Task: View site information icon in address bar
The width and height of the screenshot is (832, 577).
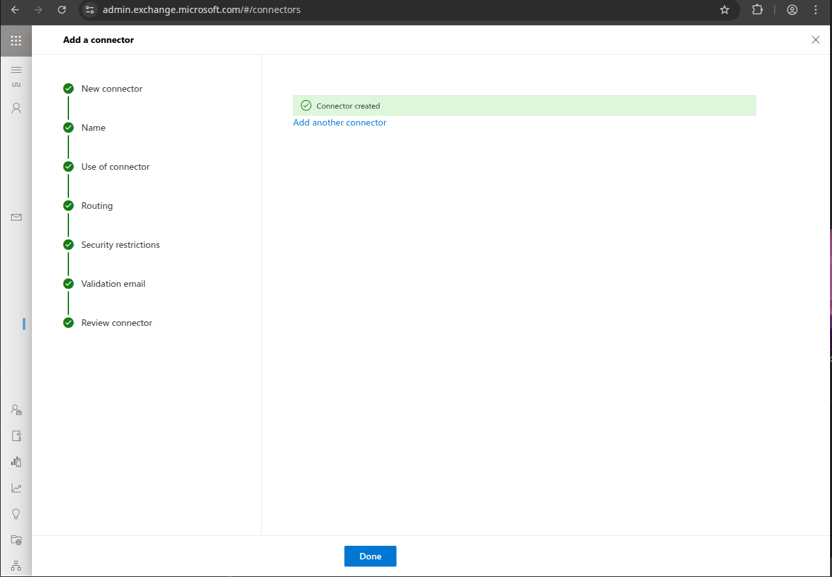Action: pos(90,10)
